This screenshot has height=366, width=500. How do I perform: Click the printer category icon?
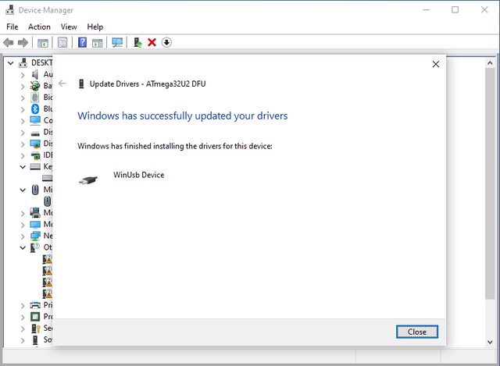pos(35,305)
